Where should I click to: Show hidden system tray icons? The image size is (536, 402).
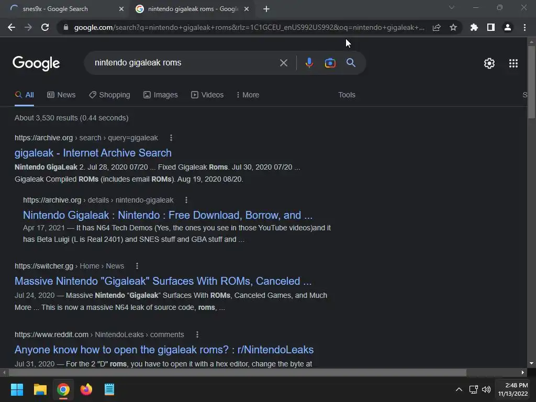(459, 389)
